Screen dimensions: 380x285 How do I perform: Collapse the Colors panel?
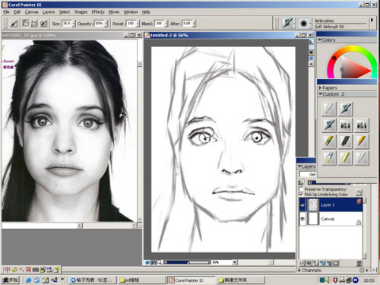point(320,40)
